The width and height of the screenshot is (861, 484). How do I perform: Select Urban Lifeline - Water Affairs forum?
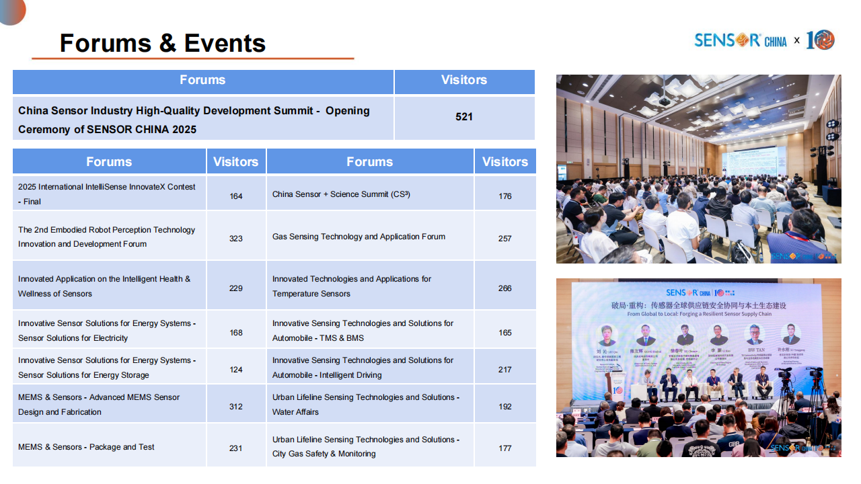tap(365, 405)
